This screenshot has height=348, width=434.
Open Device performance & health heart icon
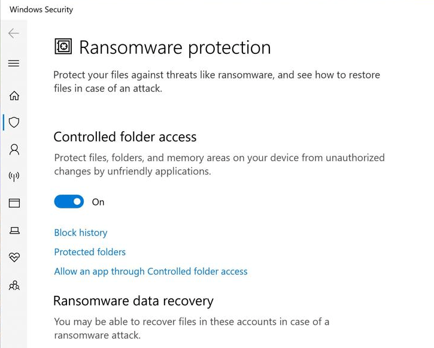tap(14, 257)
